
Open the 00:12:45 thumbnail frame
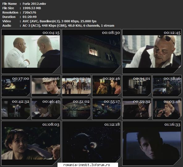pyautogui.click(x=152, y=52)
